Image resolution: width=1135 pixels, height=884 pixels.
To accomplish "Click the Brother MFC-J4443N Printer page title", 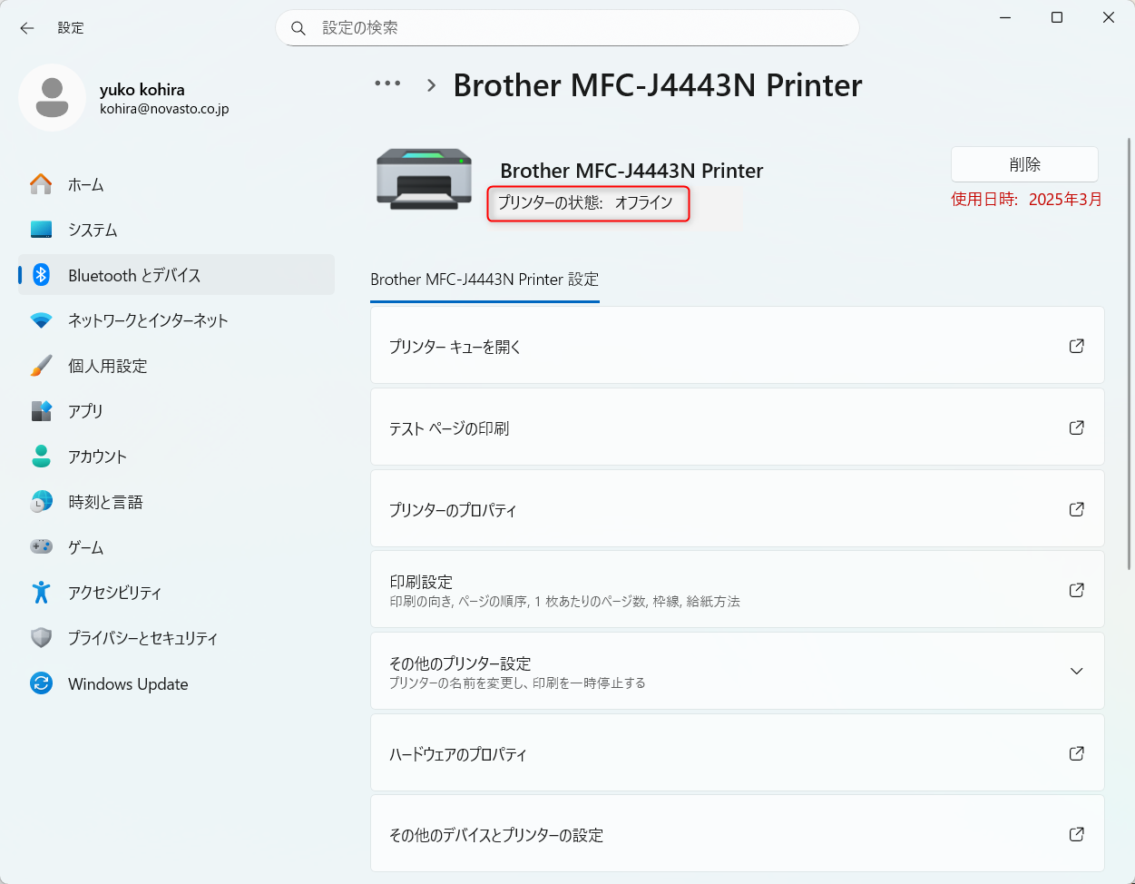I will [x=658, y=84].
